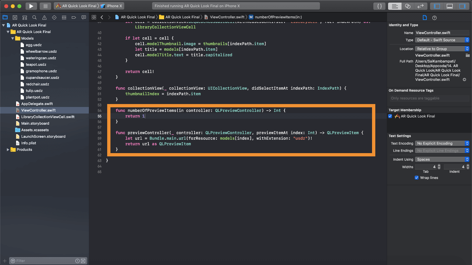Screen dimensions: 472x265
Task: Expand the Products folder
Action: click(x=8, y=150)
